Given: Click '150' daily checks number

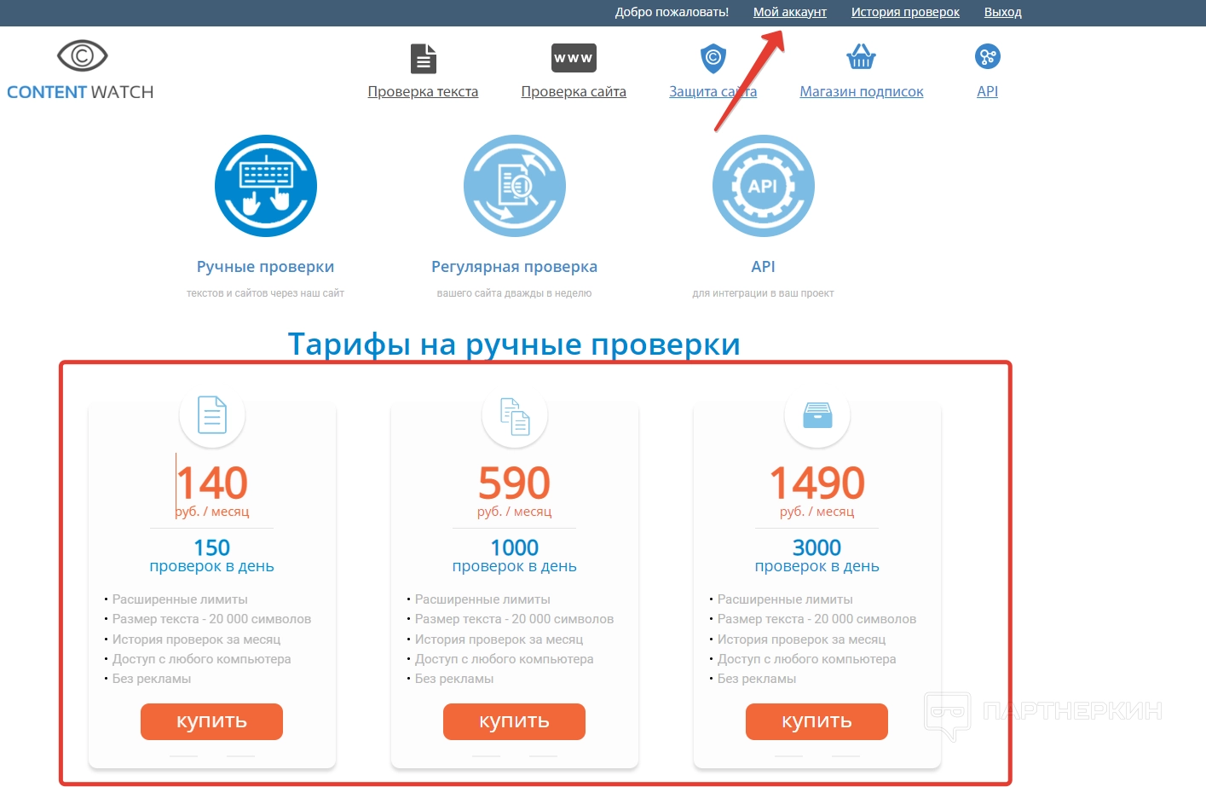Looking at the screenshot, I should [212, 547].
